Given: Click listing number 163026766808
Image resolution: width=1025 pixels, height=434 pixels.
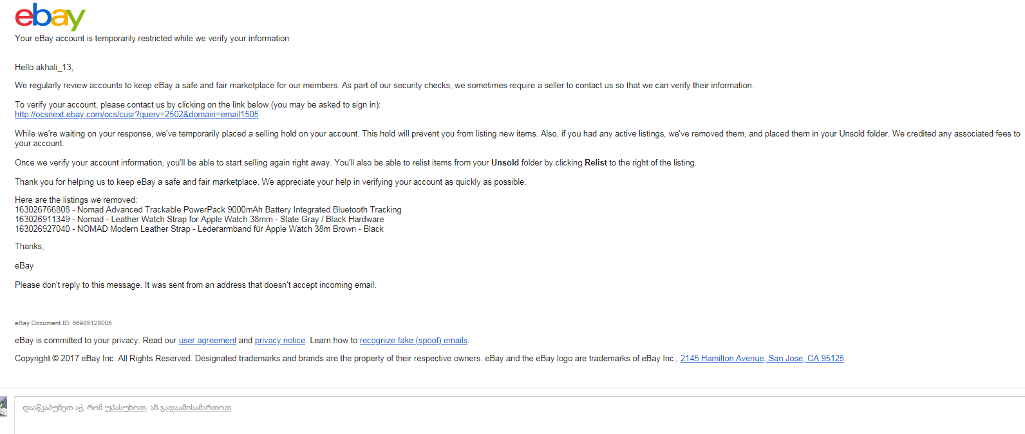Looking at the screenshot, I should [42, 210].
